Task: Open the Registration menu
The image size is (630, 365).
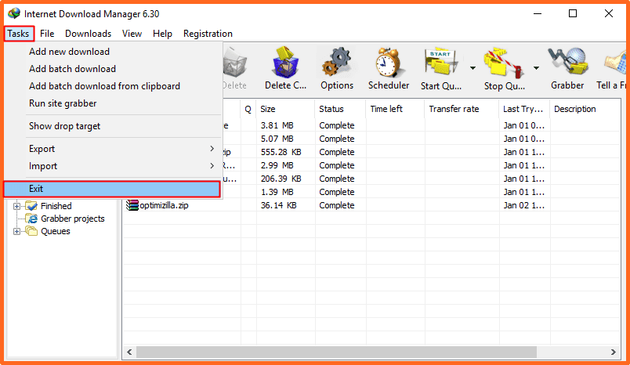Action: (x=208, y=34)
